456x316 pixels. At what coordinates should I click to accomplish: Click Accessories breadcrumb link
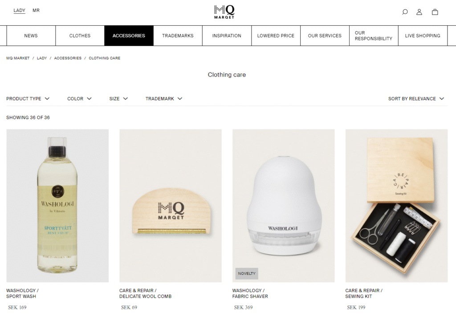[x=68, y=58]
